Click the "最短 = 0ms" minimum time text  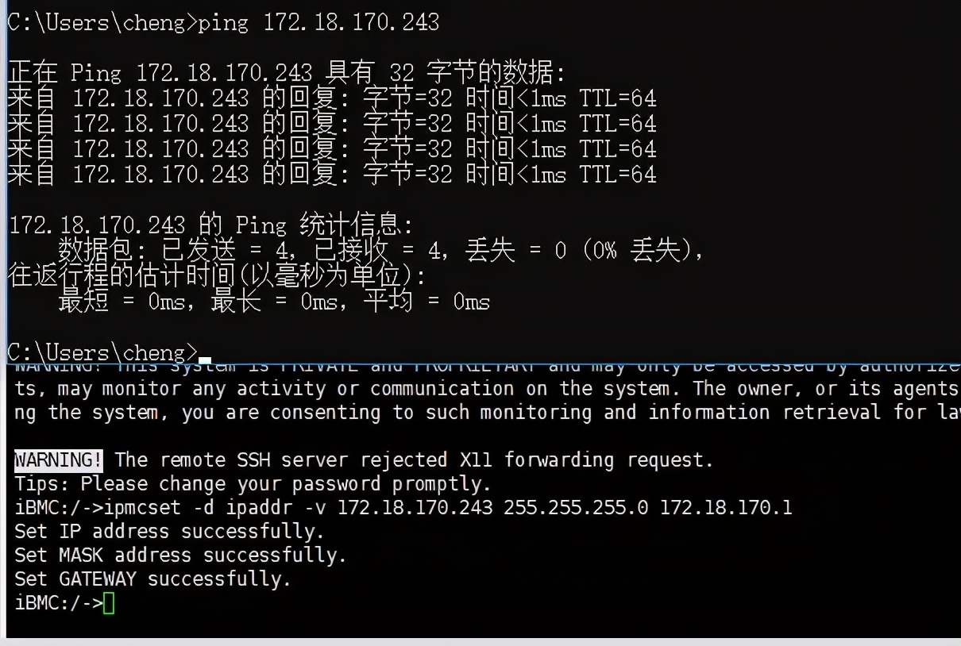[125, 302]
